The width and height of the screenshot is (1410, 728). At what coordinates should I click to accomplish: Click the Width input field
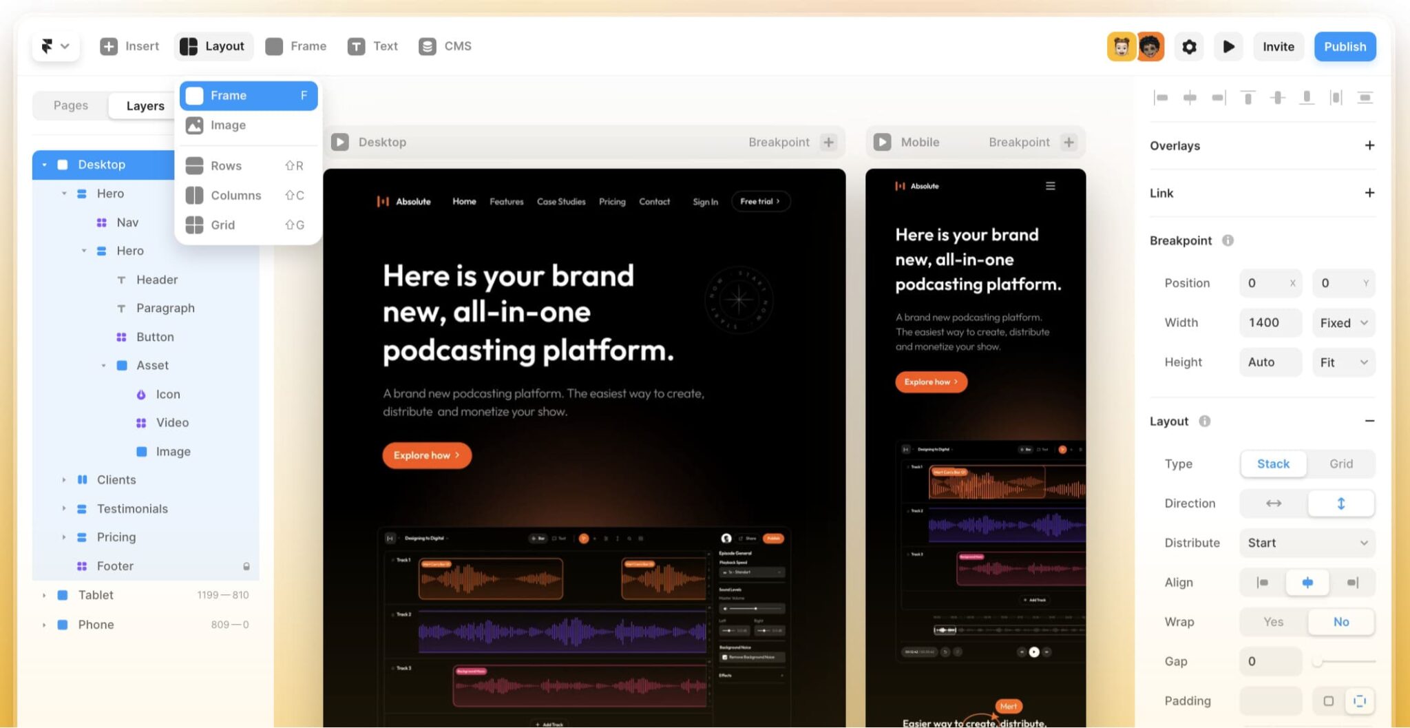click(x=1270, y=323)
